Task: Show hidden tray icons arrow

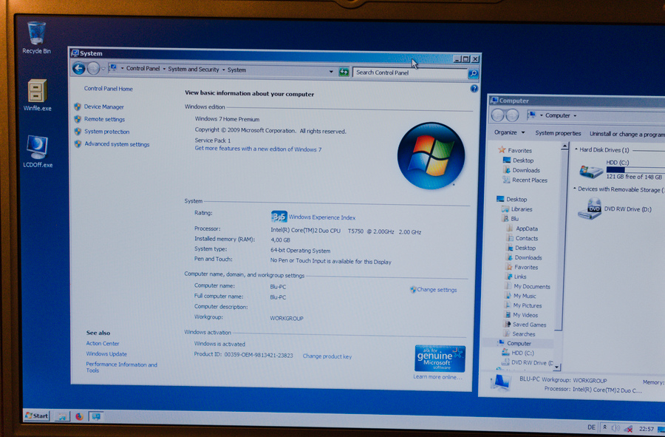Action: click(x=604, y=427)
